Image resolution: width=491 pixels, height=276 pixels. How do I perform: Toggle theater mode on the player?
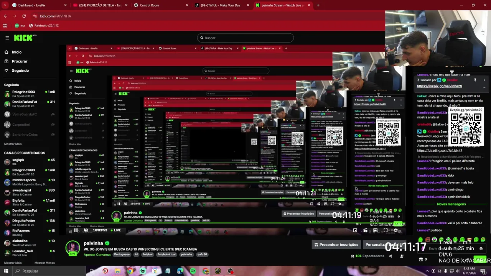click(x=375, y=230)
